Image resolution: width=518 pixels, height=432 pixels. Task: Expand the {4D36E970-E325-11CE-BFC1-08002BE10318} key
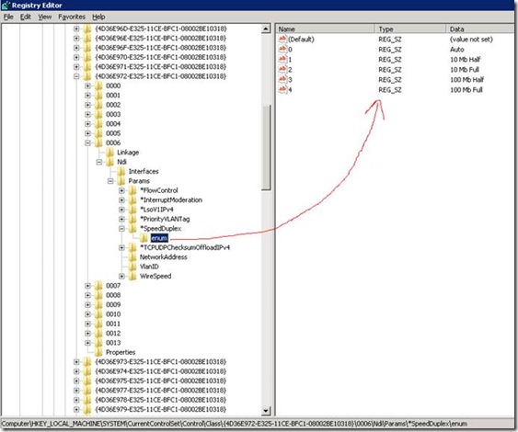point(76,57)
